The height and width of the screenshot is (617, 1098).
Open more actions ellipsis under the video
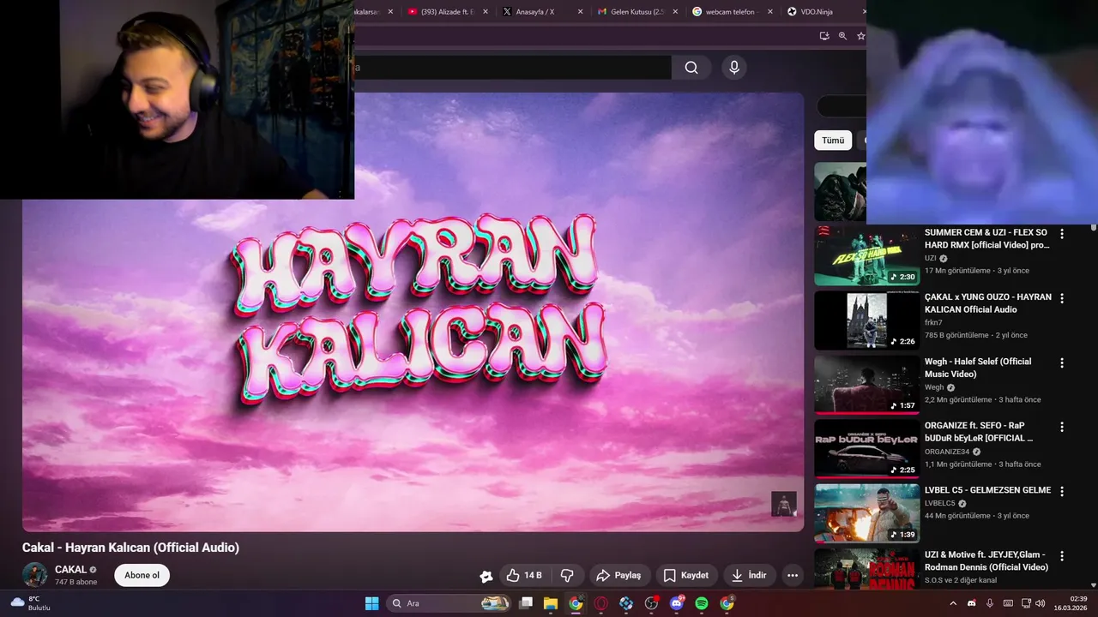pyautogui.click(x=793, y=575)
